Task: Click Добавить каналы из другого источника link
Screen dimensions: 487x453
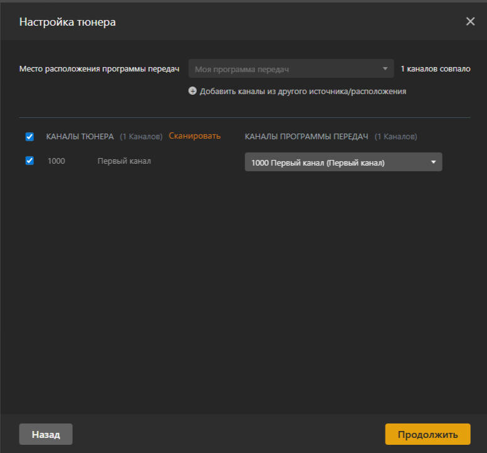Action: pyautogui.click(x=303, y=92)
